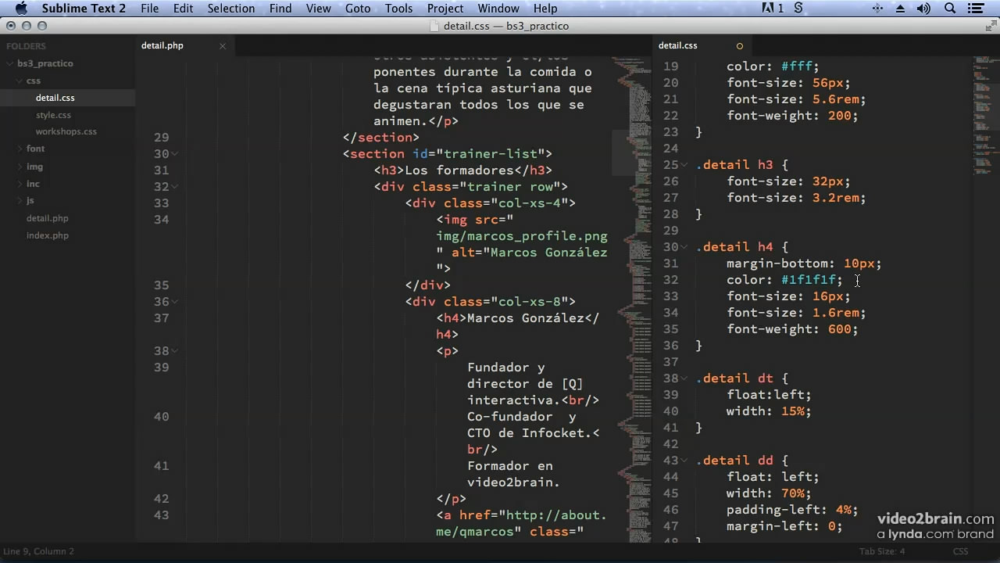Click the div class="col-xs-8" line
The image size is (1000, 563).
[490, 302]
